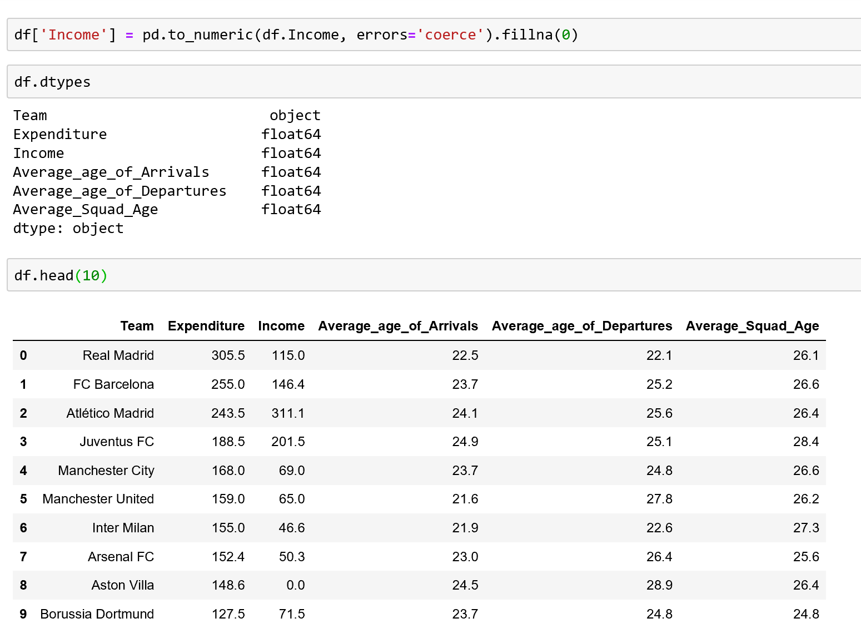Click 'dtype: object' output line
861x643 pixels.
click(x=68, y=229)
